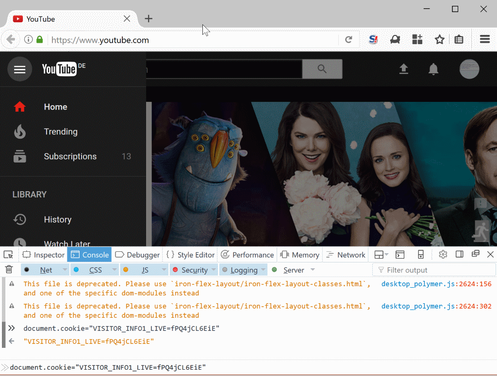
Task: Switch to the Memory tab
Action: point(300,255)
